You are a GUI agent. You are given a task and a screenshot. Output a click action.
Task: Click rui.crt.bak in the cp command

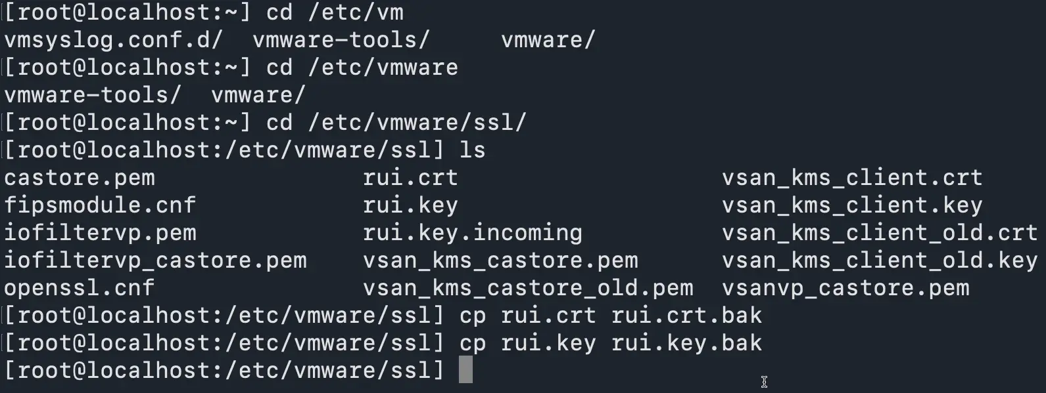click(686, 316)
